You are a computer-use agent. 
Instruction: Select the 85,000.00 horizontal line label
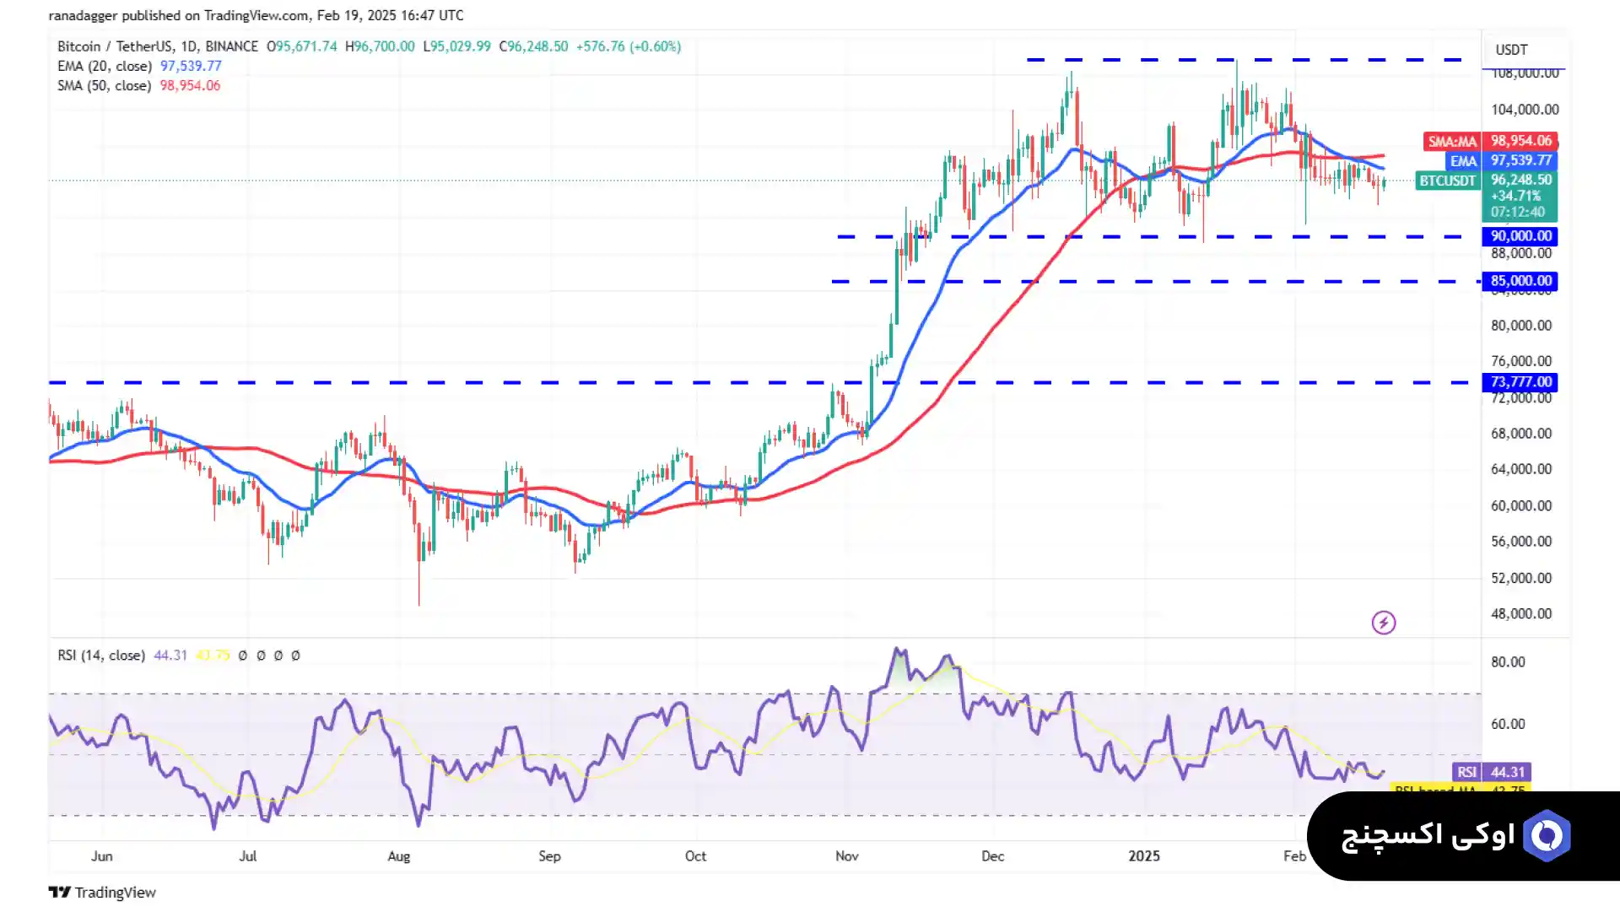[x=1520, y=281]
